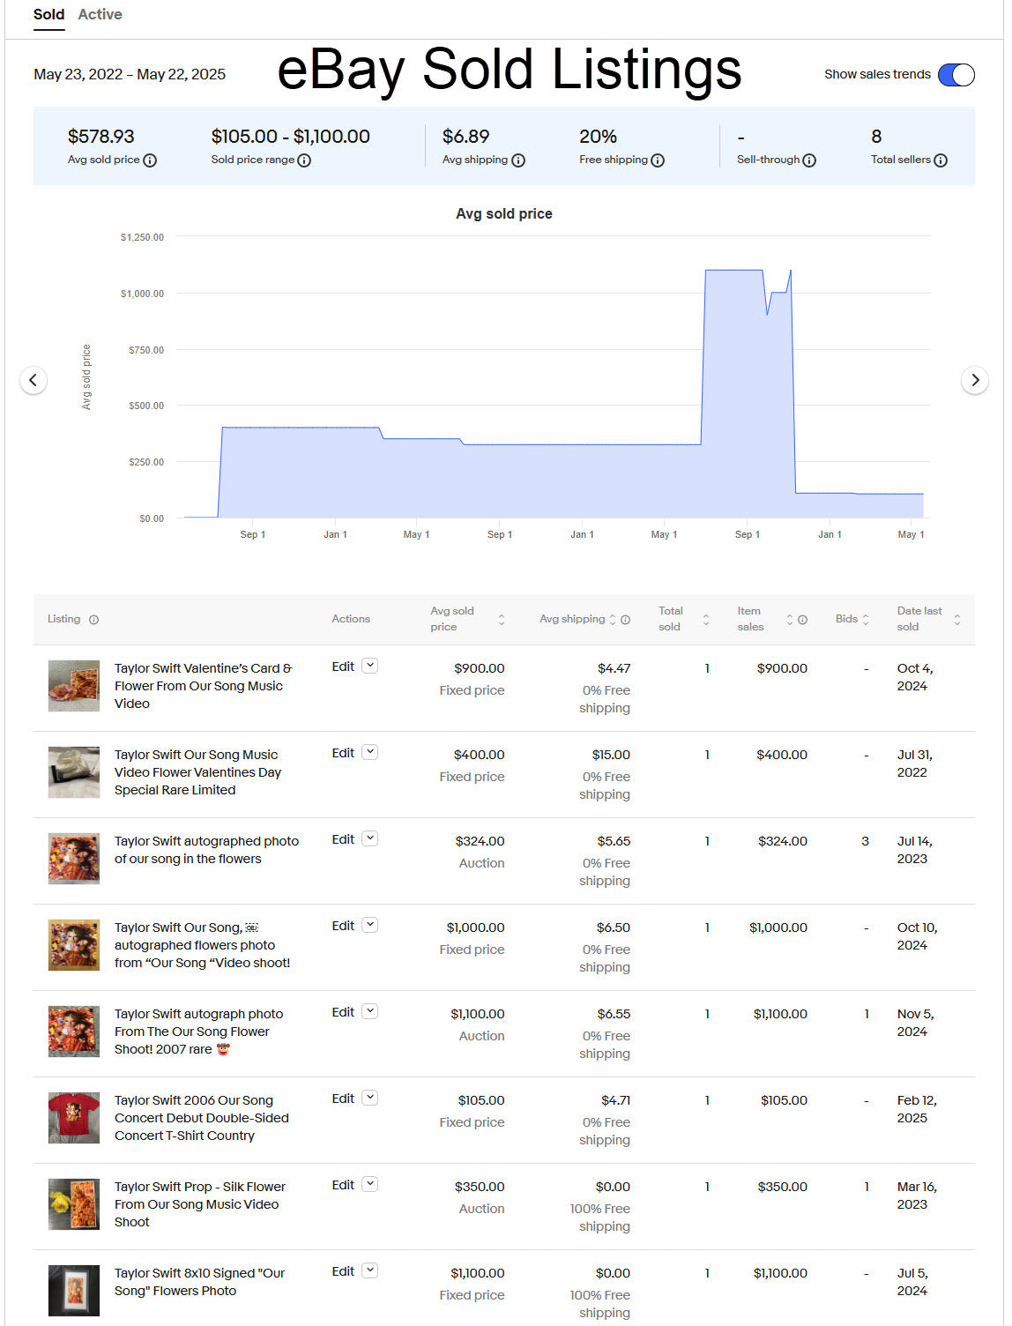Turn off Show sales trends toggle

[956, 75]
